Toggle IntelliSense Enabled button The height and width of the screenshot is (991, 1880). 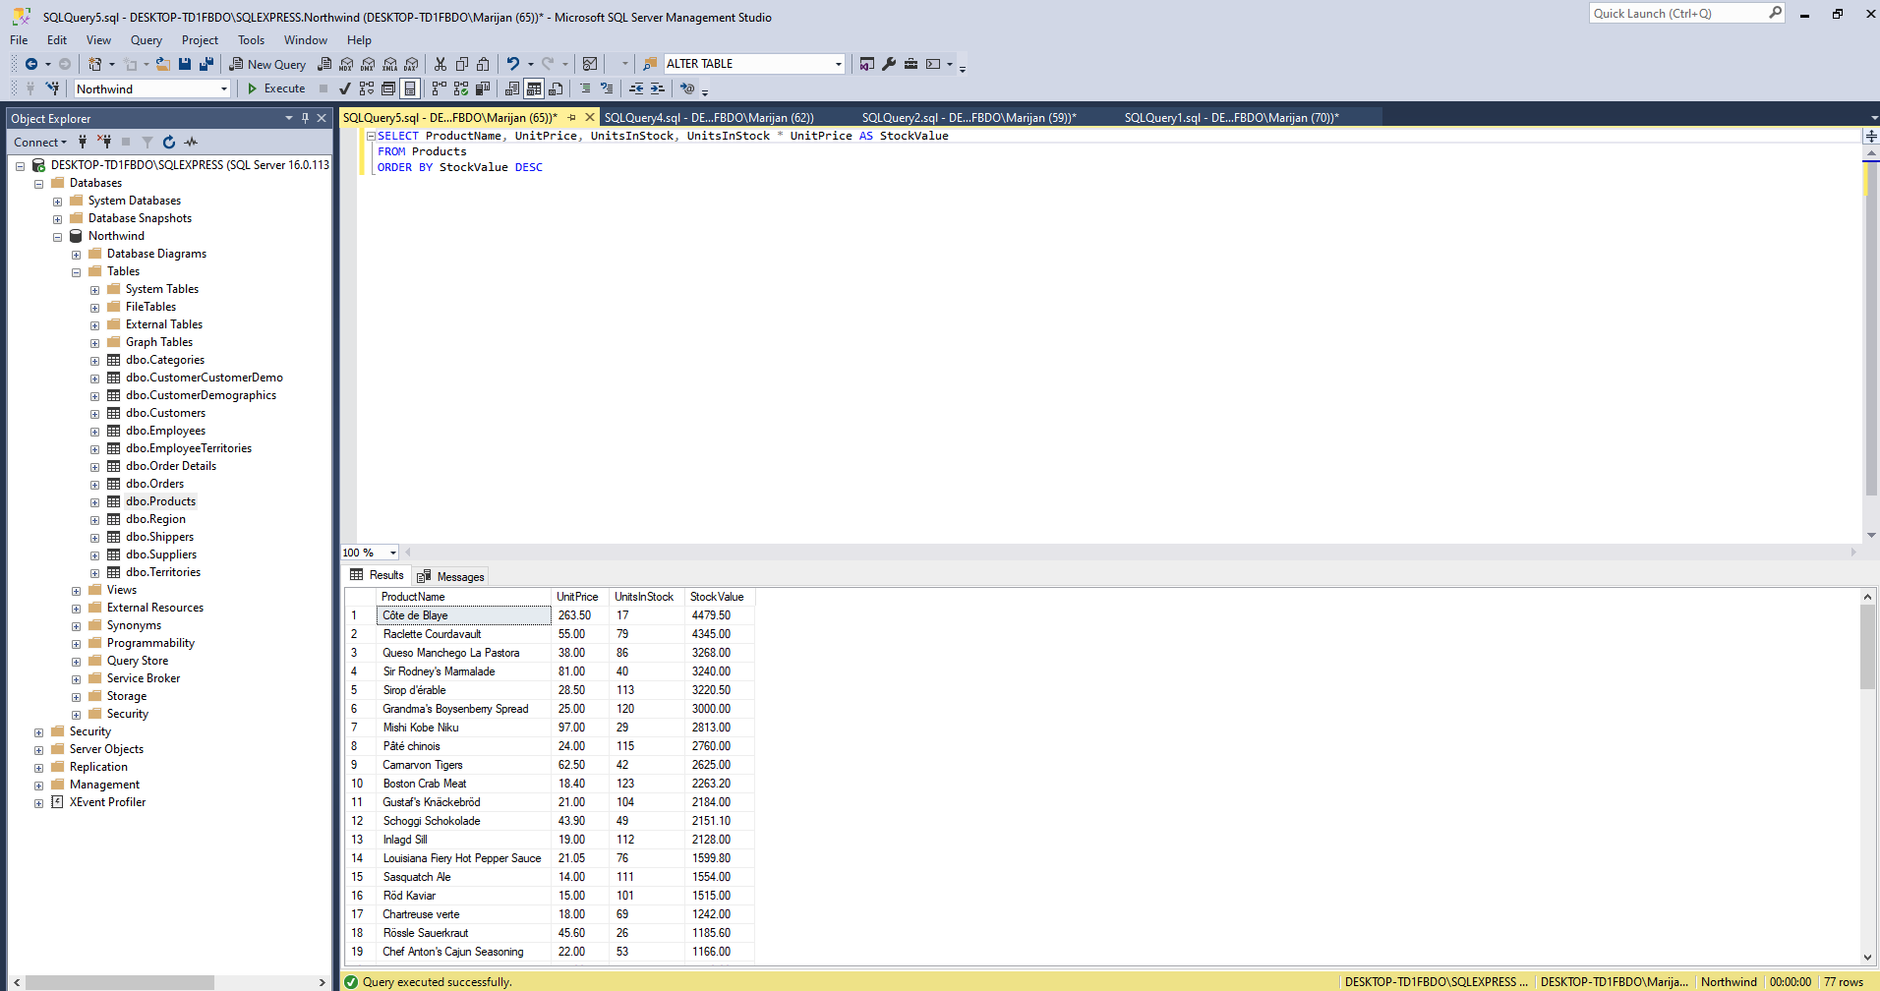click(410, 88)
